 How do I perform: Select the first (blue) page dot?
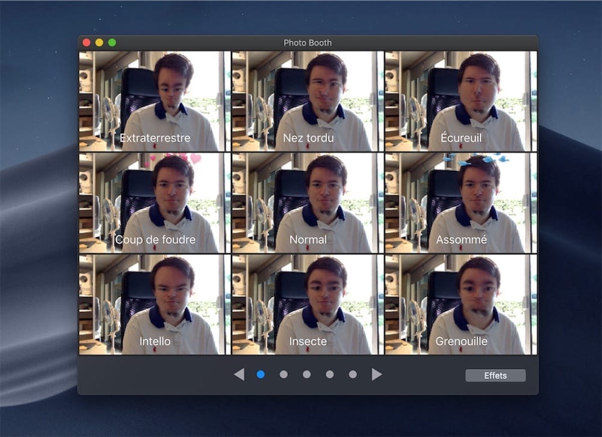(260, 374)
